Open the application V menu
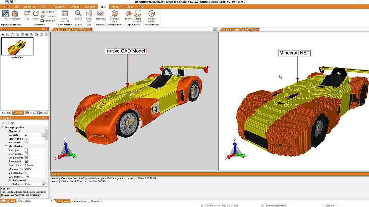The width and height of the screenshot is (369, 207). 5,7
